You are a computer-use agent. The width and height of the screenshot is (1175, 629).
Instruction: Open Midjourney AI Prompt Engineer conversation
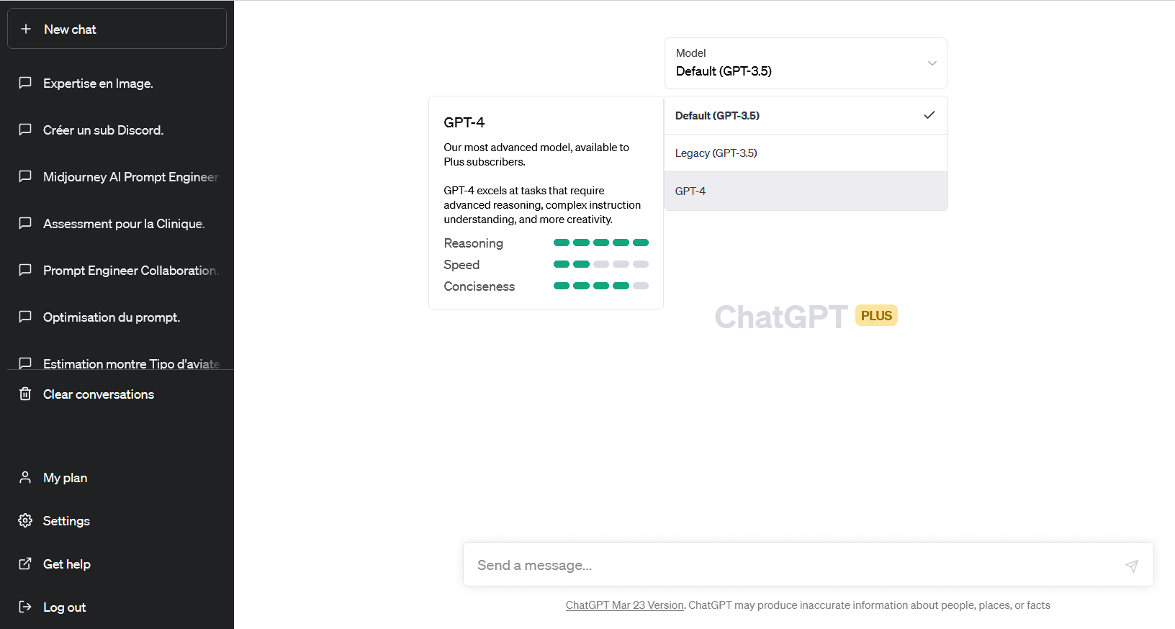coord(117,176)
